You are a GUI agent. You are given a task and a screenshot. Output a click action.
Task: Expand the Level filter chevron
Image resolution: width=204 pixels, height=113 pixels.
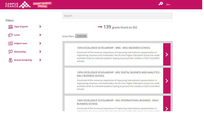[x=40, y=35]
